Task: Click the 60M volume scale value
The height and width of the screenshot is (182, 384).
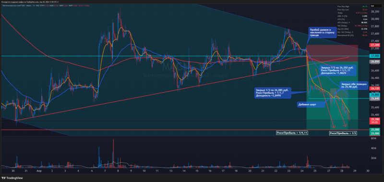Action: point(374,138)
